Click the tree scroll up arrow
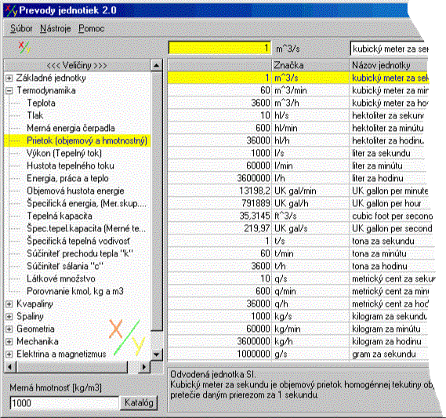This screenshot has height=418, width=446. point(156,65)
